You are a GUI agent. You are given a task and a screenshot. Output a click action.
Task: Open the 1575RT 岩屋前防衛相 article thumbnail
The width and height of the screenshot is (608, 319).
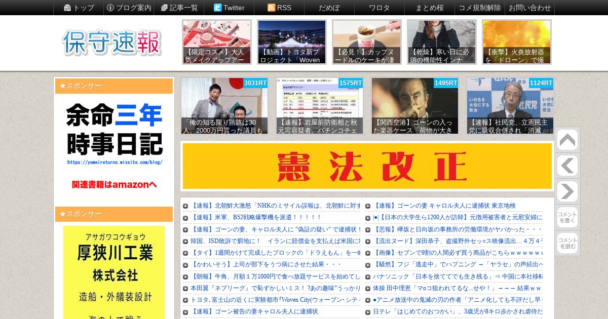point(320,106)
